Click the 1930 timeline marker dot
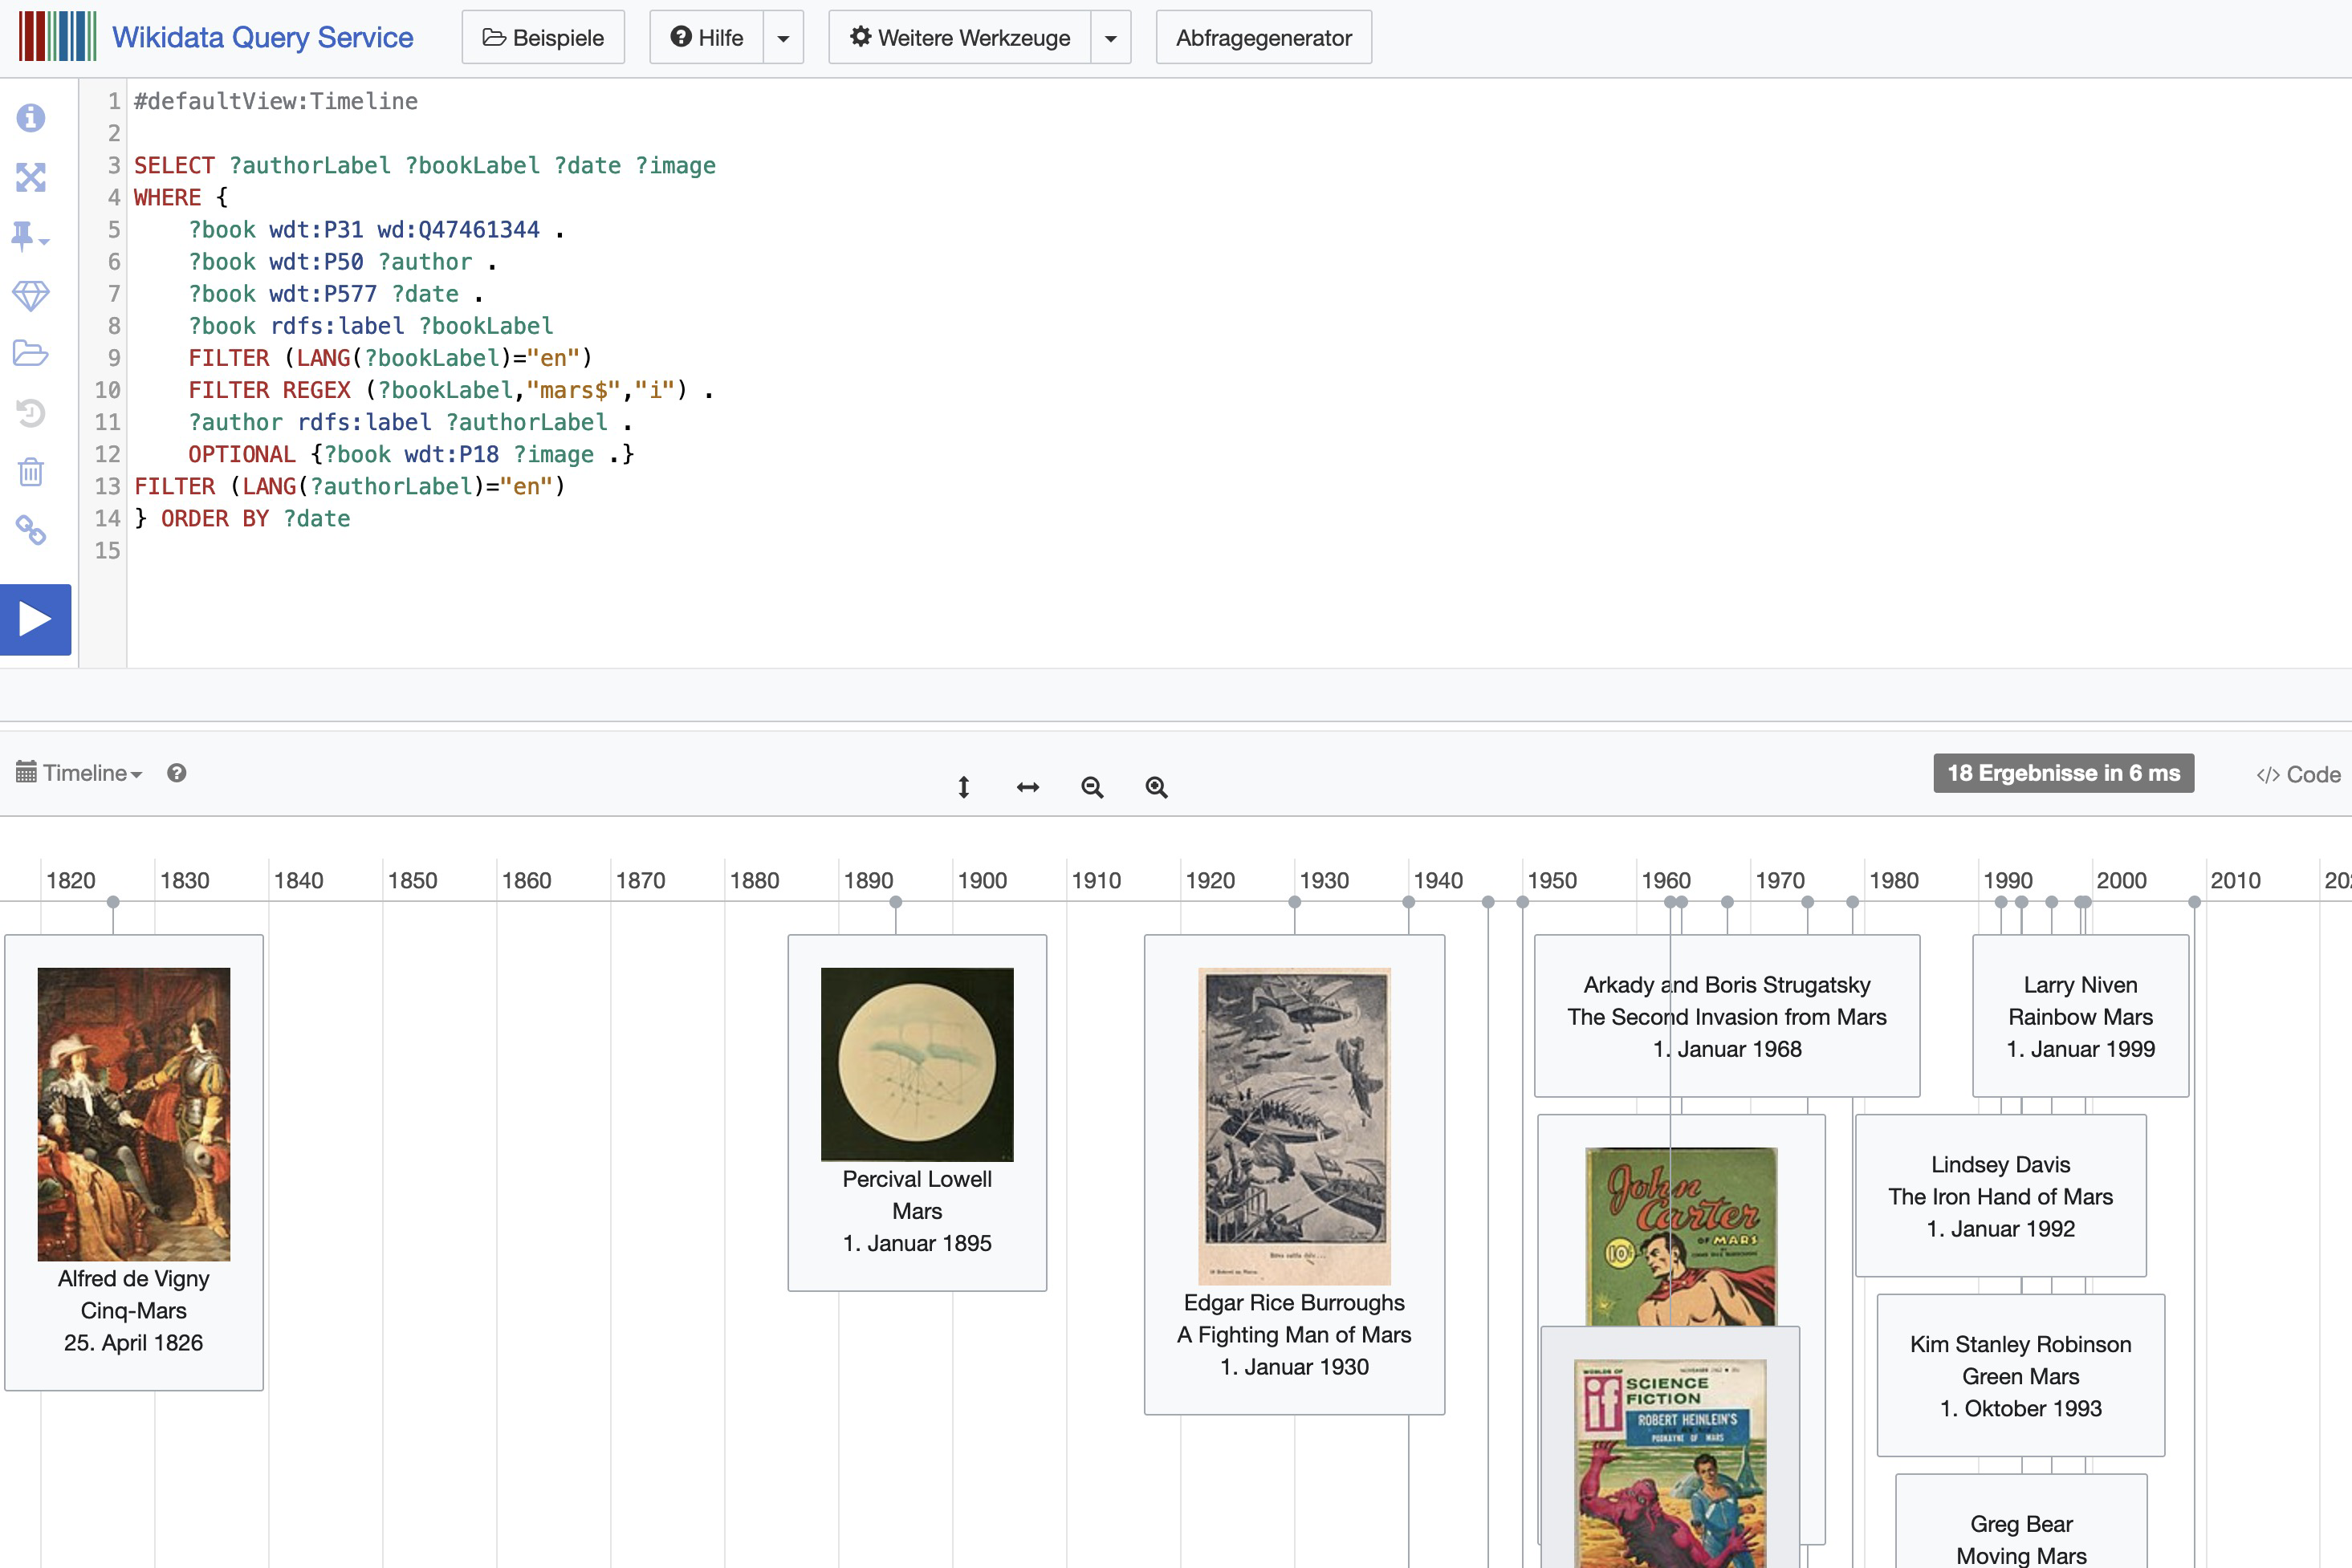Viewport: 2352px width, 1568px height. pos(1295,902)
